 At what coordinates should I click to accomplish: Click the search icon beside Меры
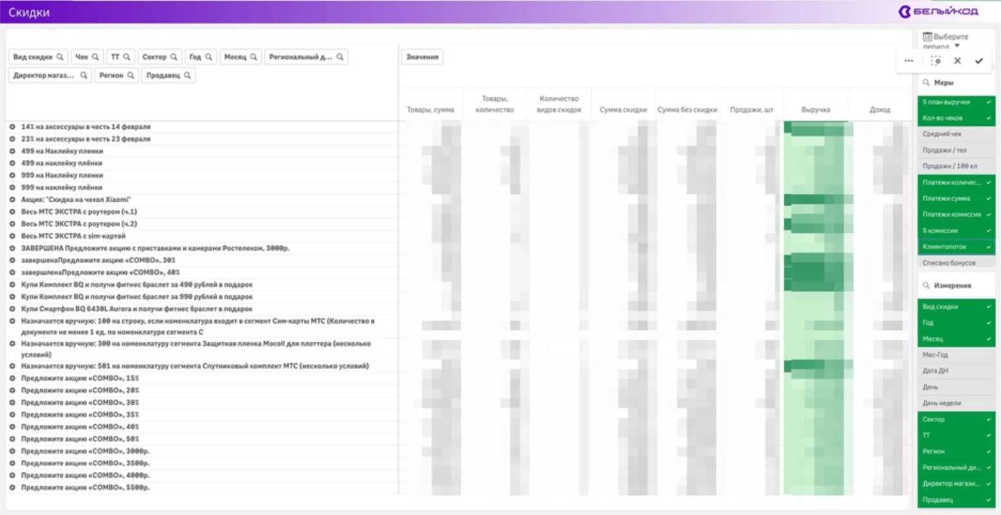tap(926, 83)
